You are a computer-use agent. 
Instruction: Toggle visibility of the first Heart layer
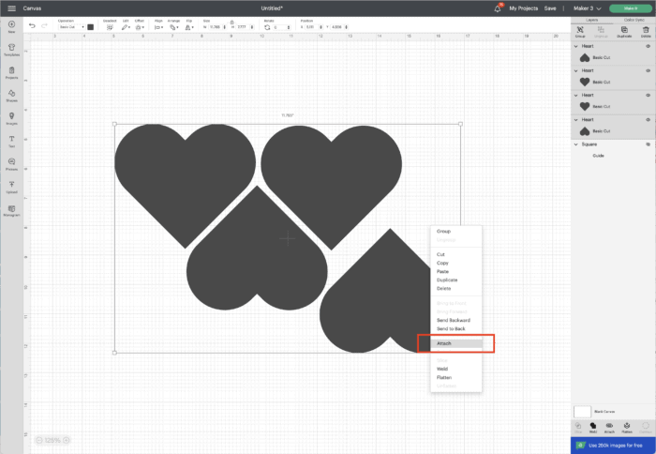(x=648, y=45)
